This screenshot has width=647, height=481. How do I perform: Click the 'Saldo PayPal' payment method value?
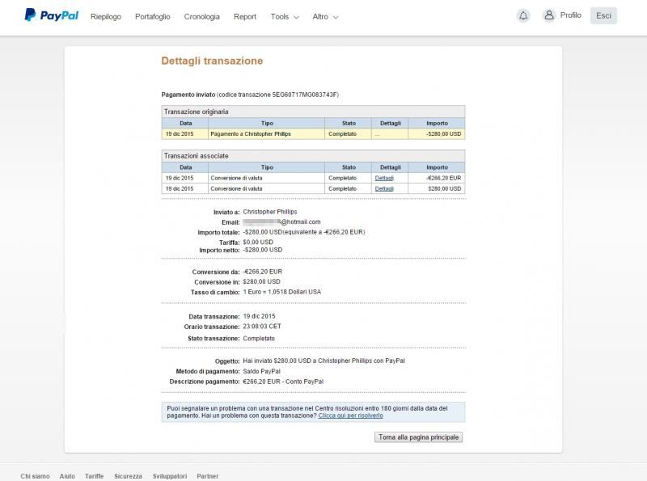pos(261,371)
